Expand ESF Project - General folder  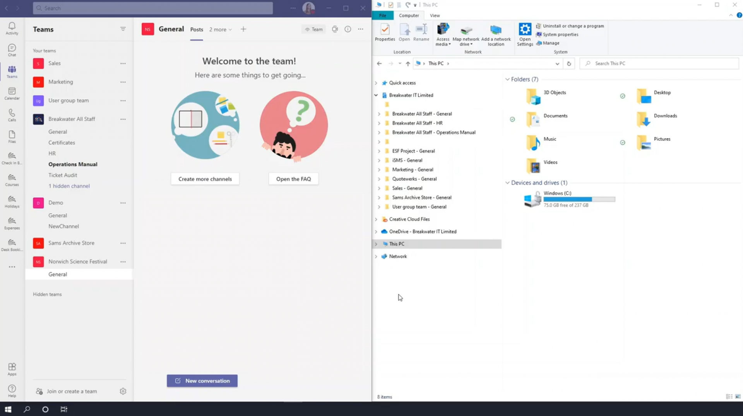coord(379,151)
